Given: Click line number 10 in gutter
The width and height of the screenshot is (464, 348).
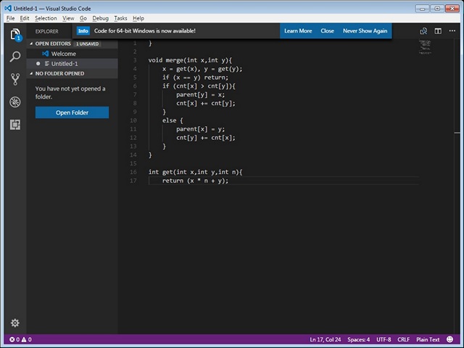Looking at the screenshot, I should coord(133,120).
